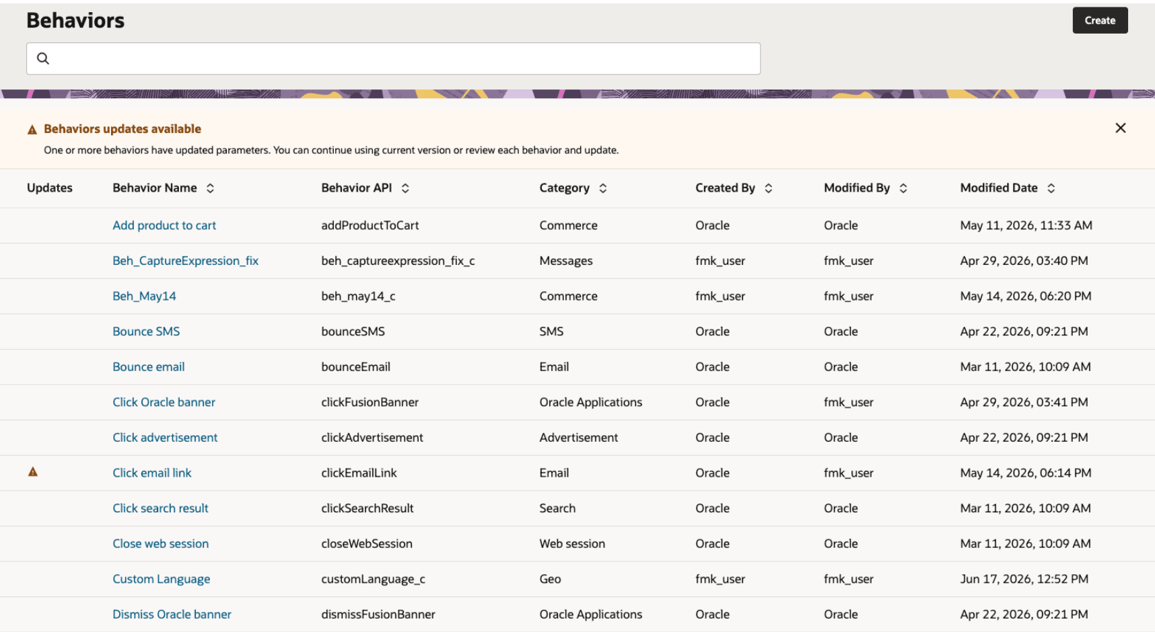The image size is (1155, 632).
Task: Sort by Modified By arrows
Action: click(903, 188)
